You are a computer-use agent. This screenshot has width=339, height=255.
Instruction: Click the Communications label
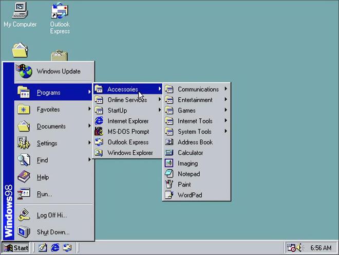pyautogui.click(x=198, y=89)
